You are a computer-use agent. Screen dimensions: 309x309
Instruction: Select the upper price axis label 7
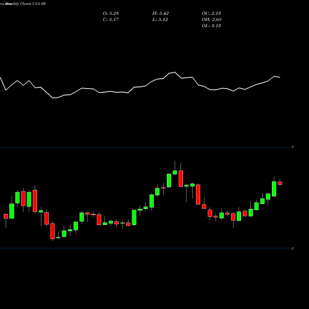[x=292, y=147]
